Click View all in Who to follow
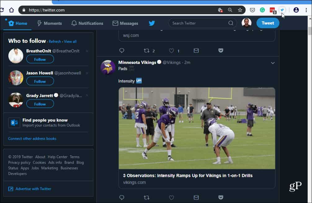 click(70, 41)
